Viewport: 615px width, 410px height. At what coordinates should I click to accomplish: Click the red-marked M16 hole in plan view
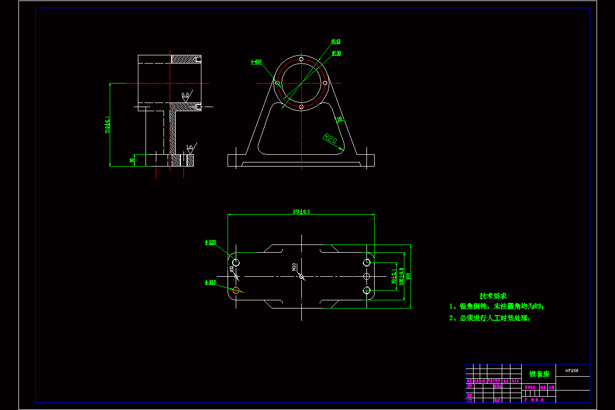pos(236,291)
